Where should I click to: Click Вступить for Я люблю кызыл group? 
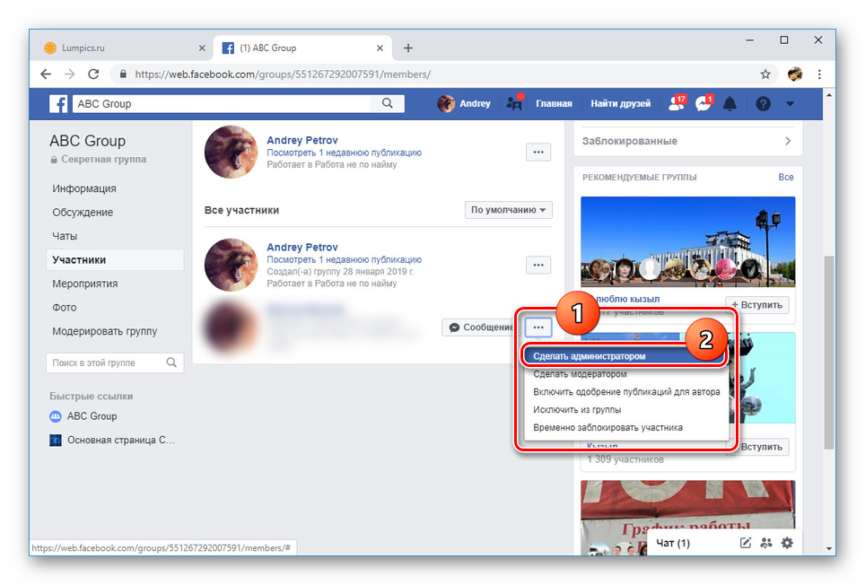click(x=757, y=305)
